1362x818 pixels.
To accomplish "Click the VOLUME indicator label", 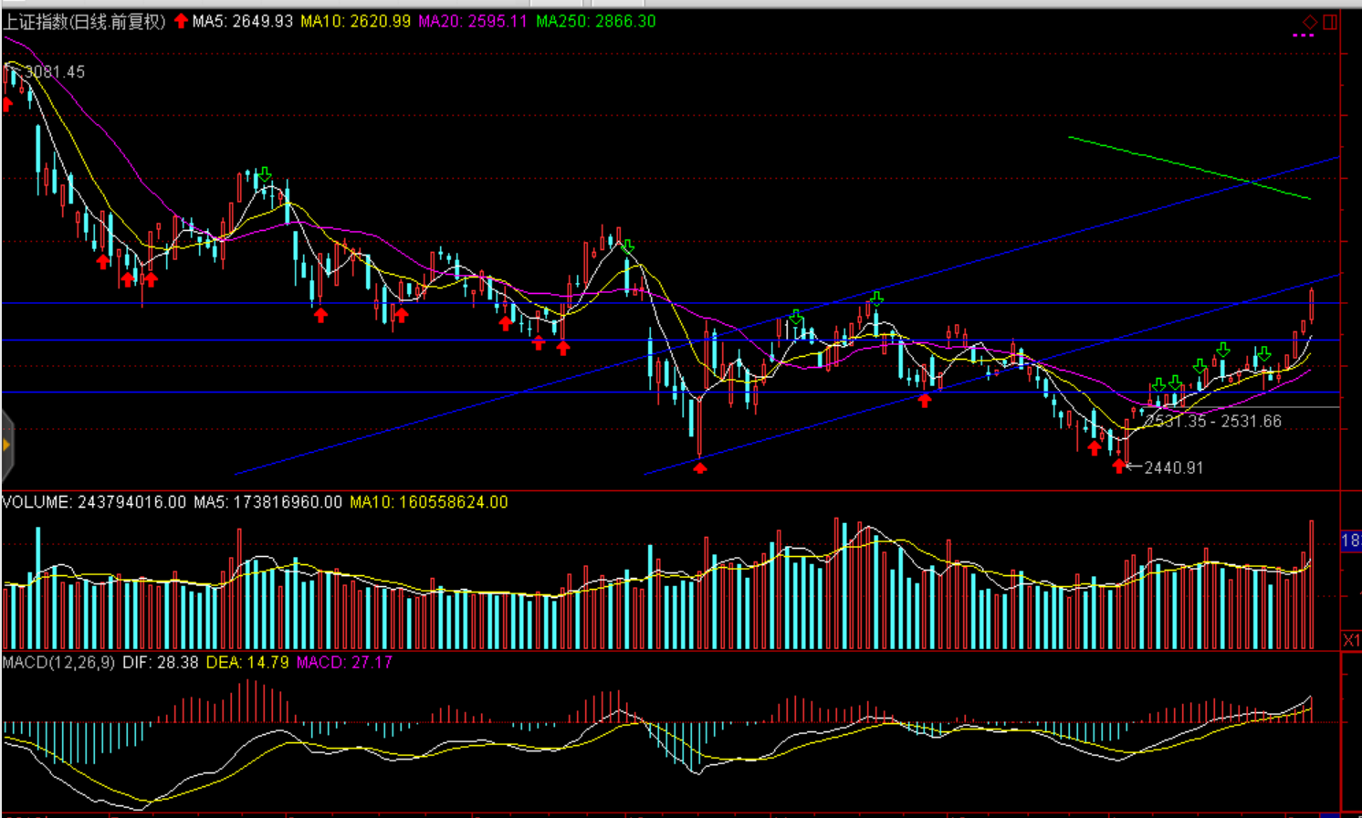I will point(94,502).
